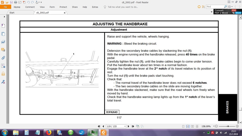Open the Bookmarks panel in the sidebar
Viewport: 242px width, 136px height.
(3, 26)
